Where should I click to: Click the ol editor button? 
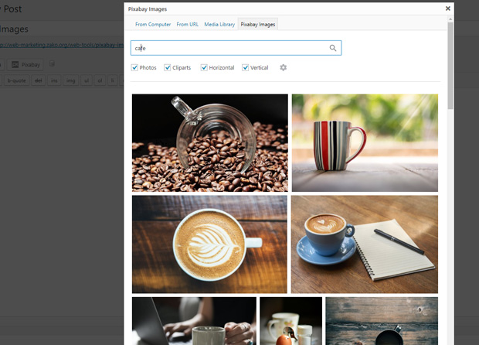click(x=100, y=80)
